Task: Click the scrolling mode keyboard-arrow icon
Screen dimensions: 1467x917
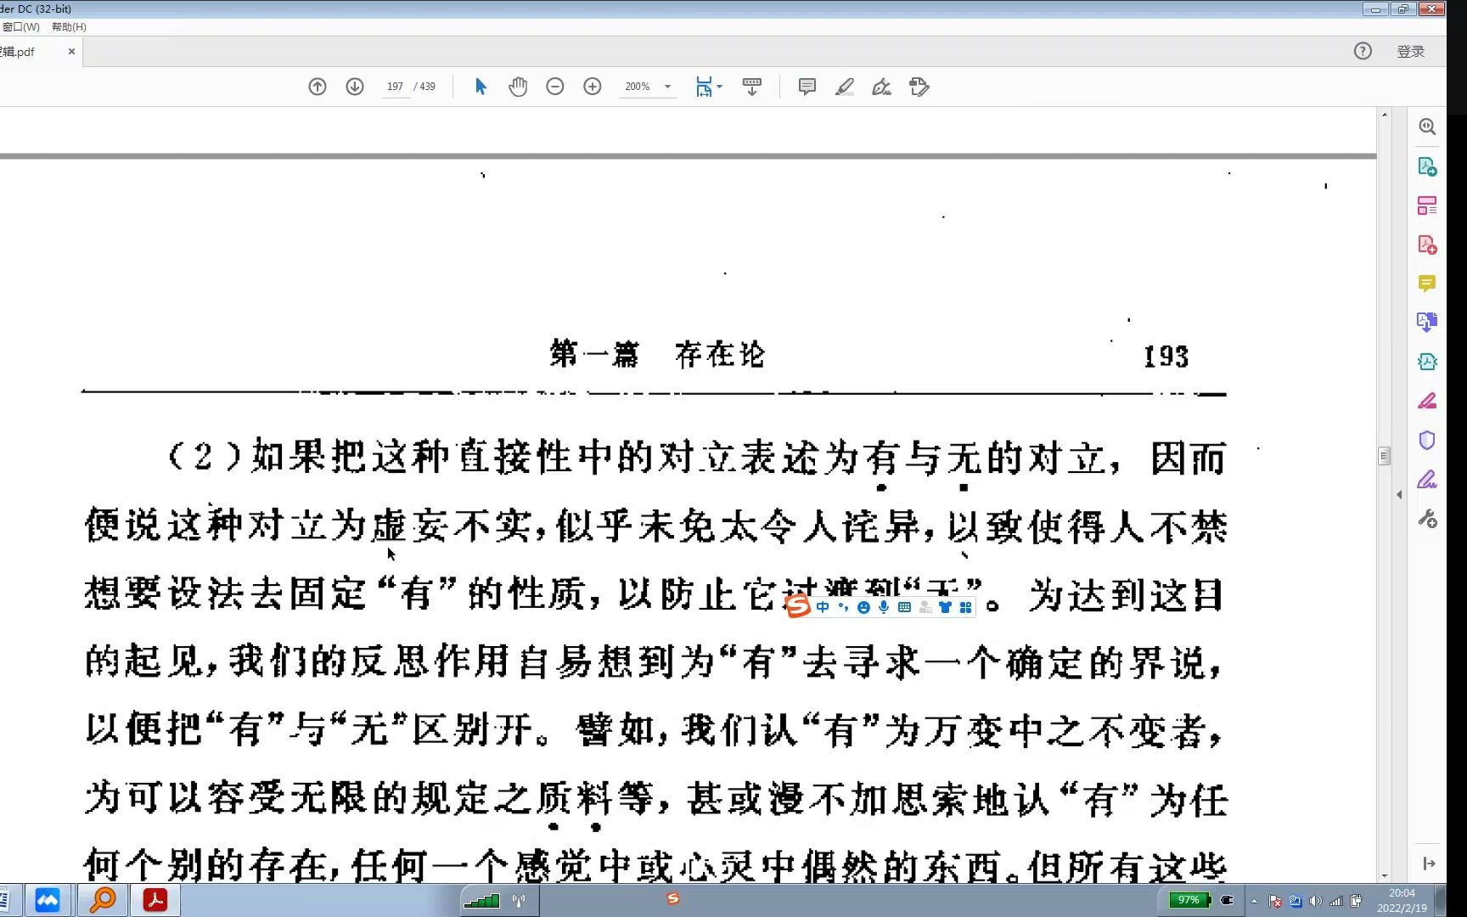Action: 752,87
